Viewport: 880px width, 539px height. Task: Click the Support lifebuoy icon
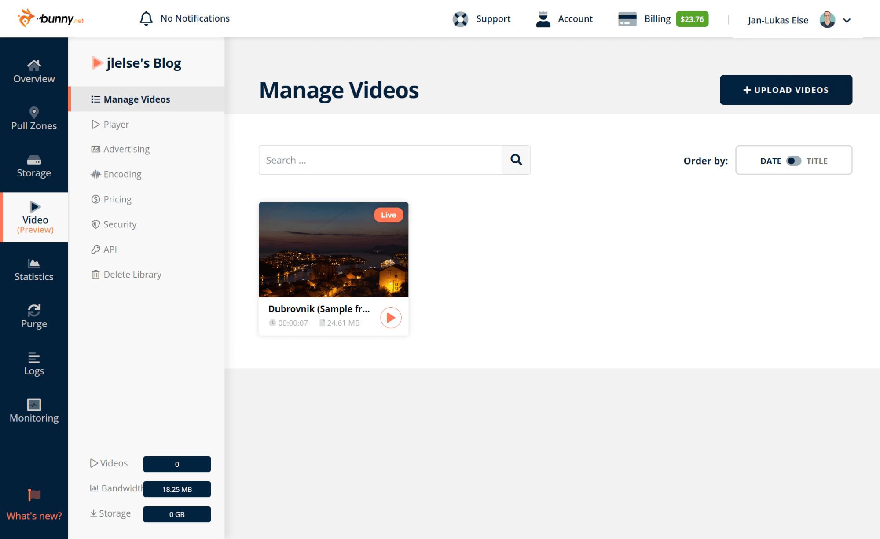460,19
